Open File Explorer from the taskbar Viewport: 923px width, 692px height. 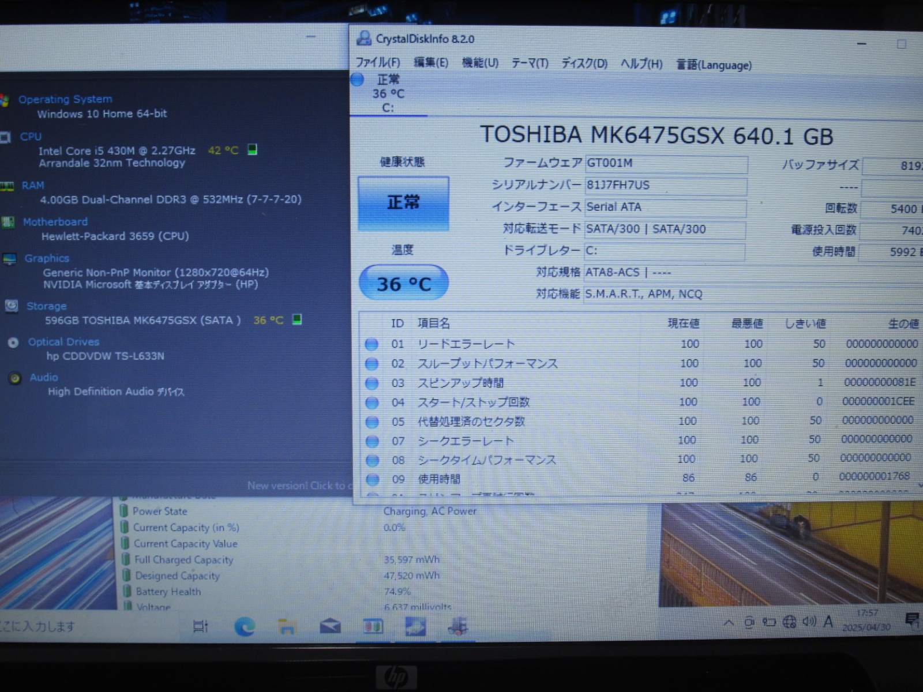coord(287,626)
